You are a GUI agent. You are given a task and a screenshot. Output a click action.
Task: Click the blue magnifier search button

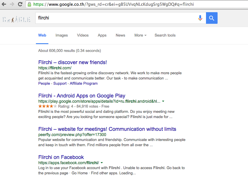coord(211,18)
